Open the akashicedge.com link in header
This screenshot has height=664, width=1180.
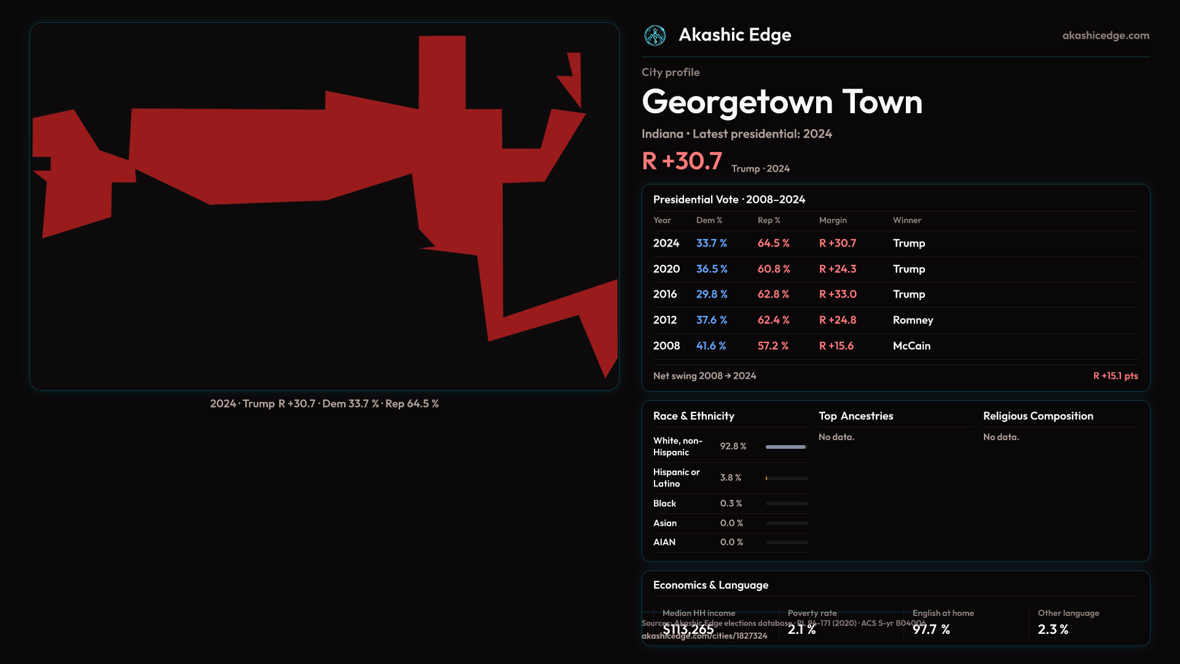1105,36
